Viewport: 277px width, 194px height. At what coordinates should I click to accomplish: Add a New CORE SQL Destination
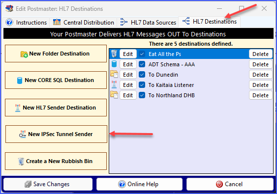tap(56, 80)
